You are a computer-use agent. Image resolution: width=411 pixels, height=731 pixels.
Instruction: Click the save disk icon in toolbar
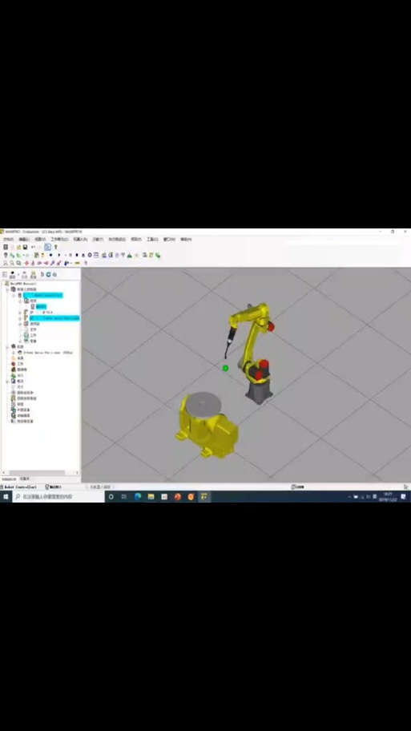tap(25, 247)
